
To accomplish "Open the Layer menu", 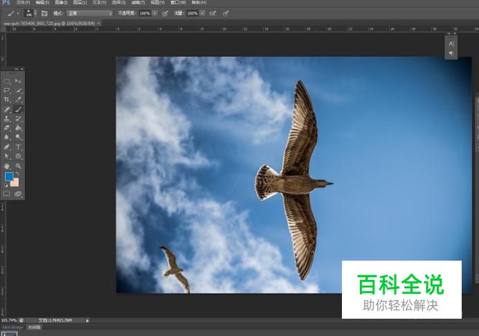I will (80, 3).
